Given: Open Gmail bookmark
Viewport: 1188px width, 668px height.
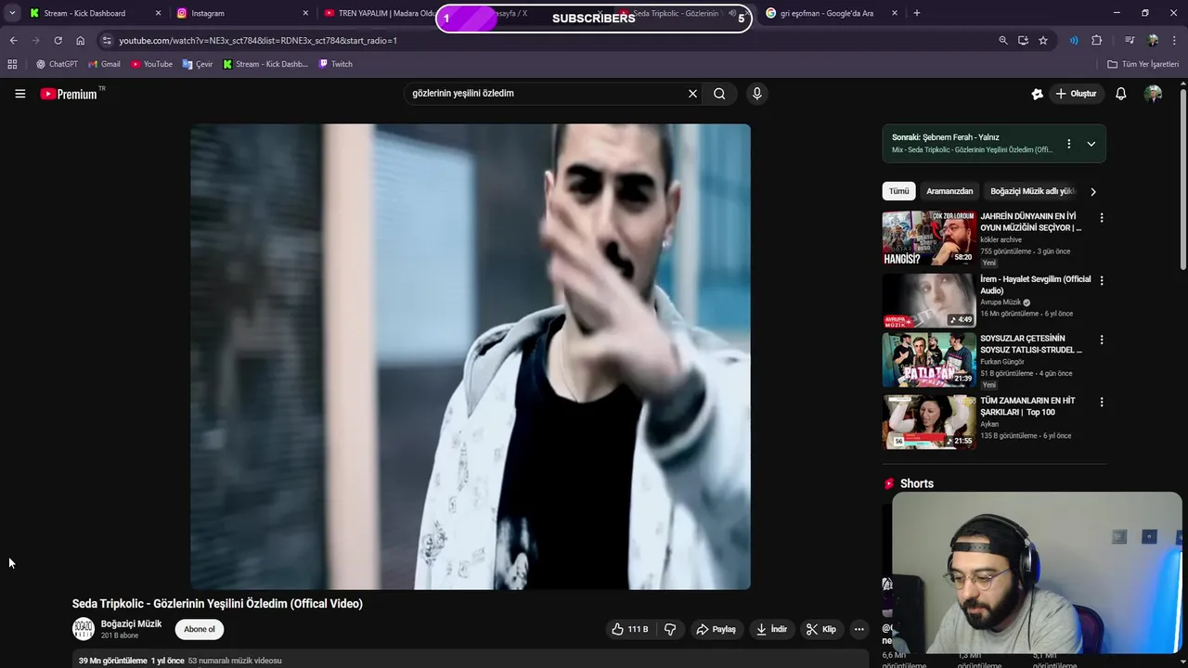Looking at the screenshot, I should 104,64.
